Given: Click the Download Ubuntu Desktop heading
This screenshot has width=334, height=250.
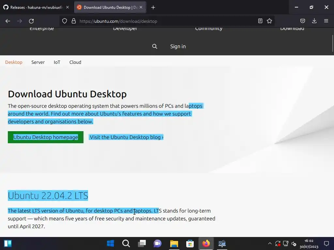Looking at the screenshot, I should pyautogui.click(x=67, y=94).
